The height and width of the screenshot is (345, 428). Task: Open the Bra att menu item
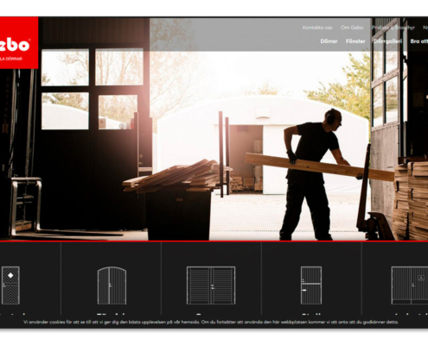(x=419, y=41)
